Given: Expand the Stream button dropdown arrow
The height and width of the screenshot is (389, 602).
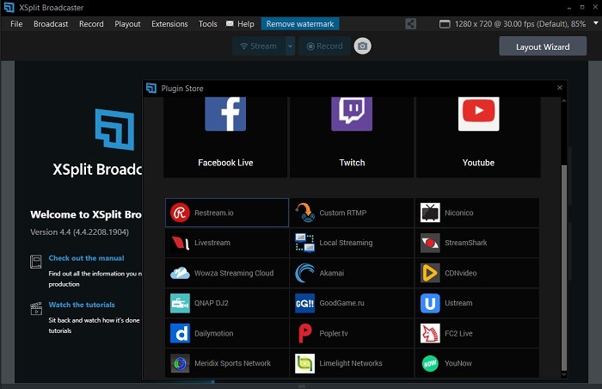Looking at the screenshot, I should [291, 46].
